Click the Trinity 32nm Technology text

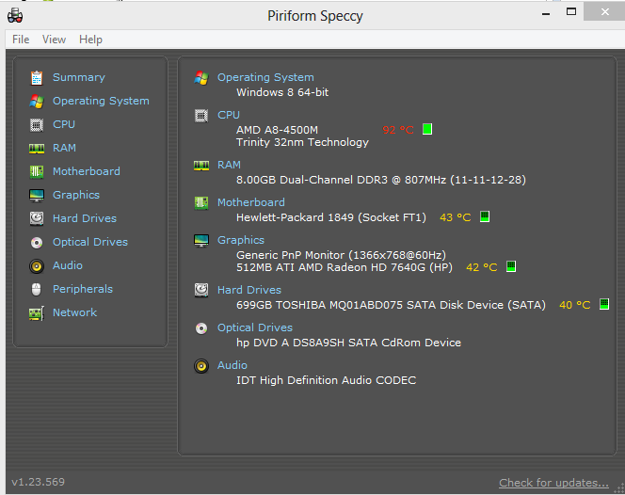pos(302,142)
